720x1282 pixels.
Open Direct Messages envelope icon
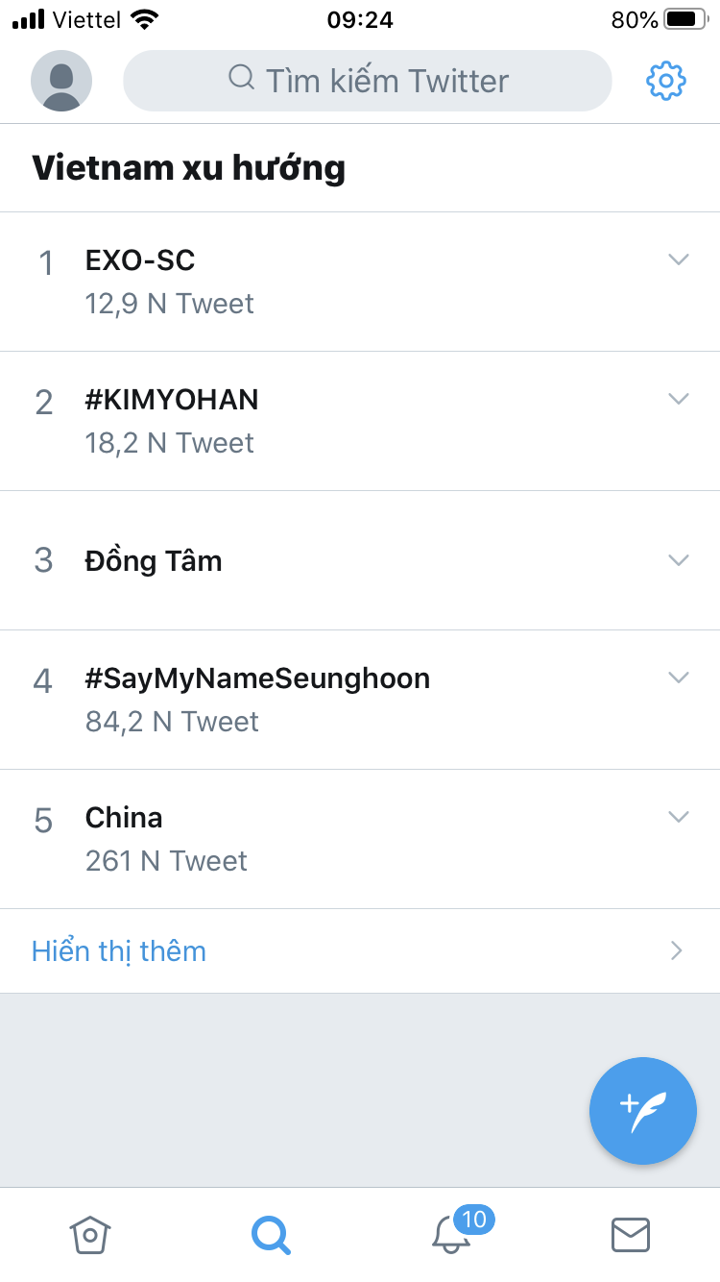pyautogui.click(x=631, y=1234)
